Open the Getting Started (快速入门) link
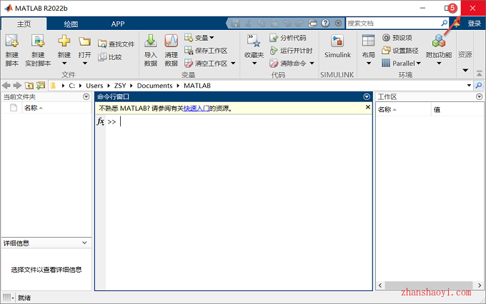This screenshot has width=486, height=304. 197,108
